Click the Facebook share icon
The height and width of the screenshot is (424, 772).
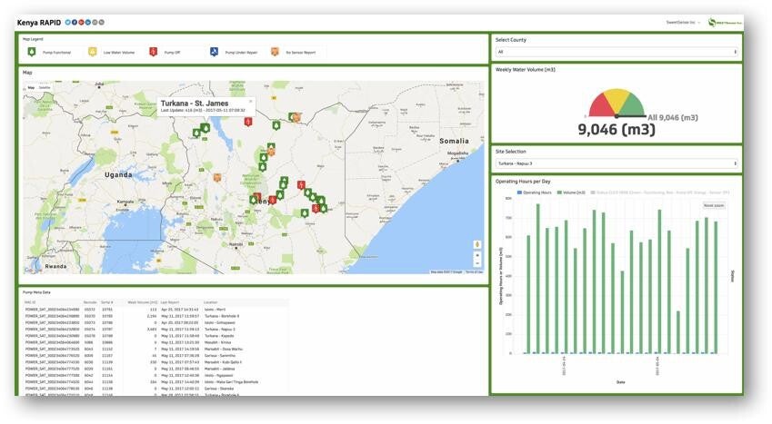click(75, 22)
